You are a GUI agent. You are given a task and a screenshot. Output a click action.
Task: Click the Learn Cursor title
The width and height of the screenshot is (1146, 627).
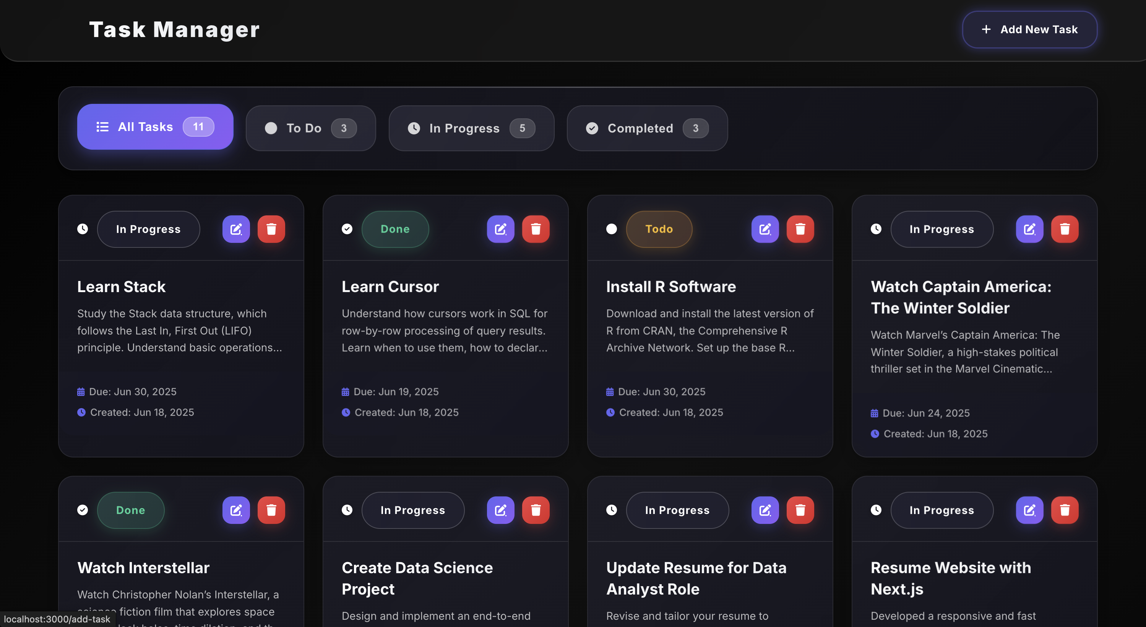point(390,287)
